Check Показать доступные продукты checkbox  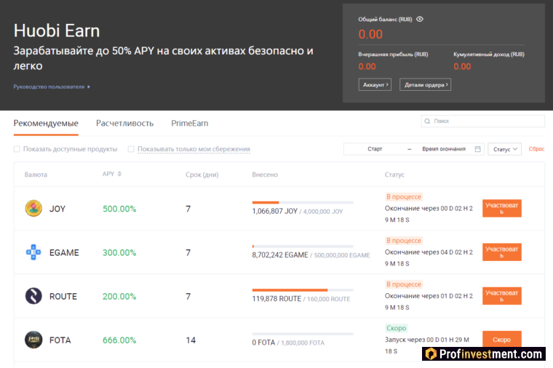pos(17,149)
